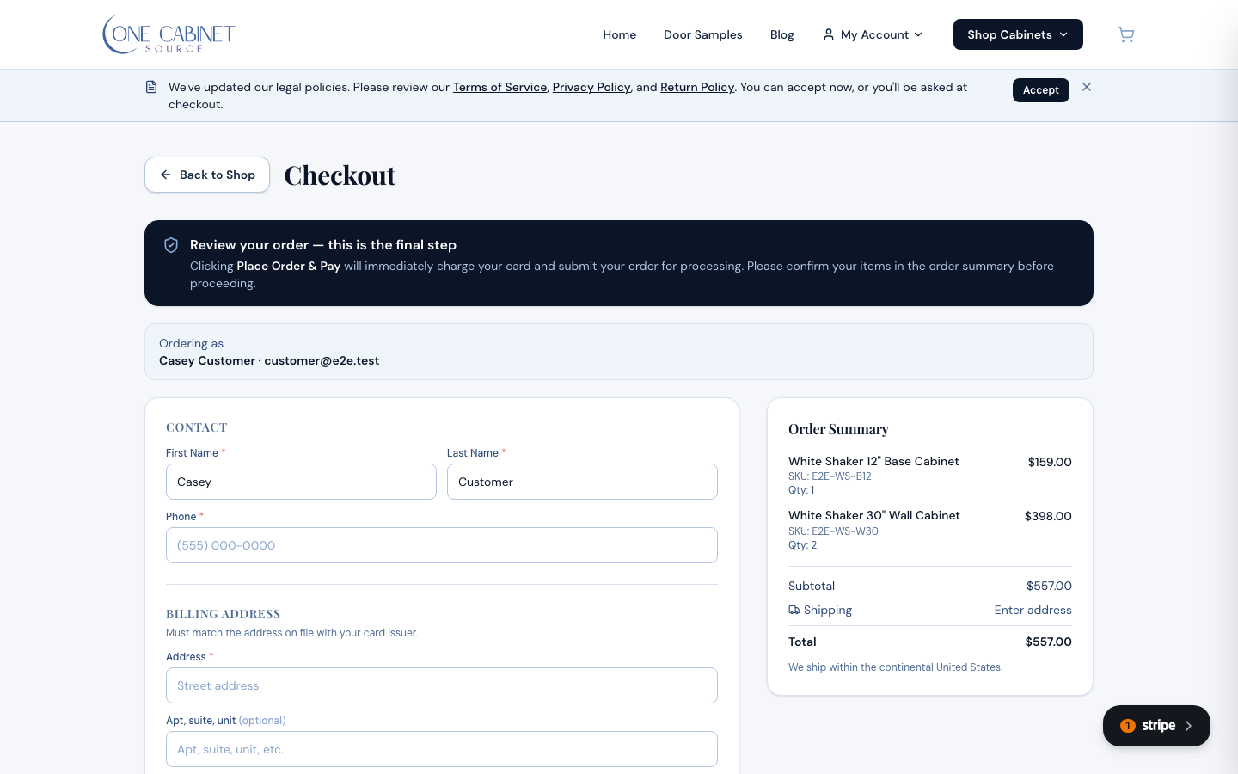This screenshot has width=1238, height=774.
Task: Click customer@e2e.test ordering info
Action: [x=322, y=360]
